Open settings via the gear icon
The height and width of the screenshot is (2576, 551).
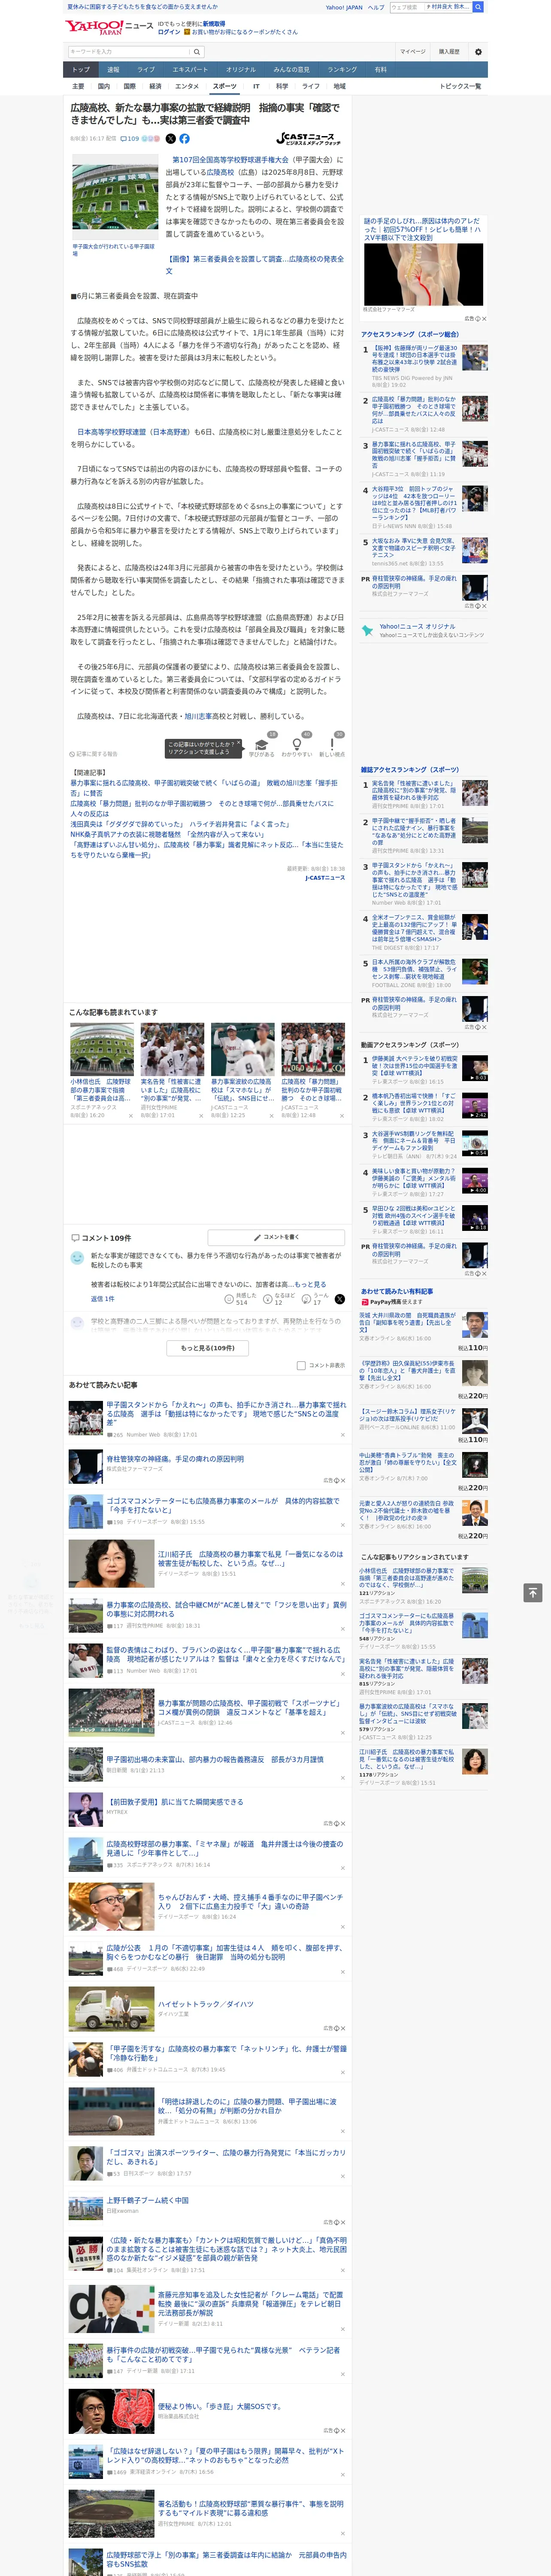tap(478, 52)
